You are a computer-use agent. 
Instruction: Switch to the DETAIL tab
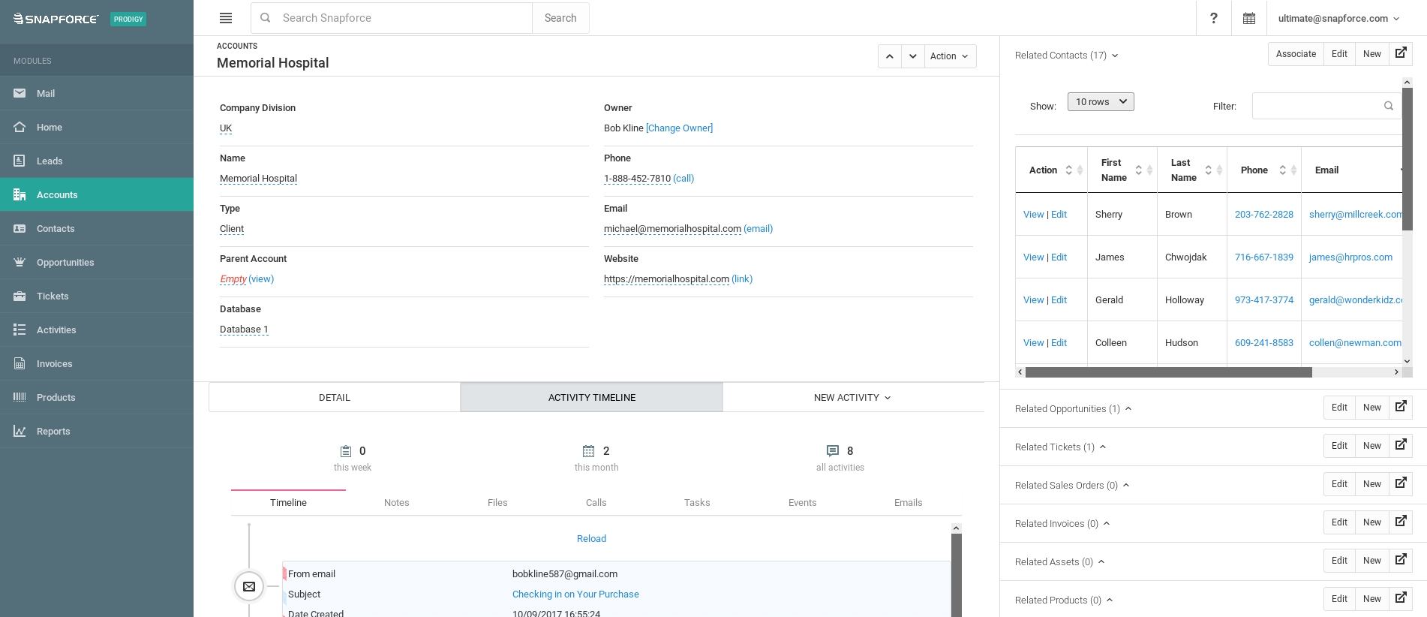click(x=335, y=398)
